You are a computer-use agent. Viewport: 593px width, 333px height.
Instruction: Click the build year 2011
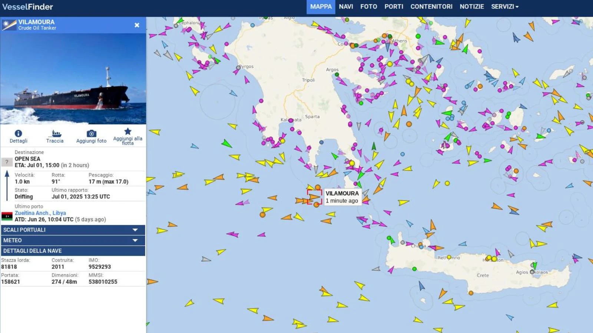(58, 267)
